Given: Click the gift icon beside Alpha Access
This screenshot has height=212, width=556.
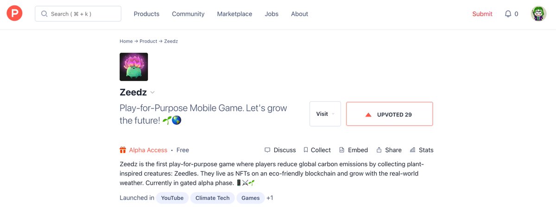Looking at the screenshot, I should pos(123,150).
